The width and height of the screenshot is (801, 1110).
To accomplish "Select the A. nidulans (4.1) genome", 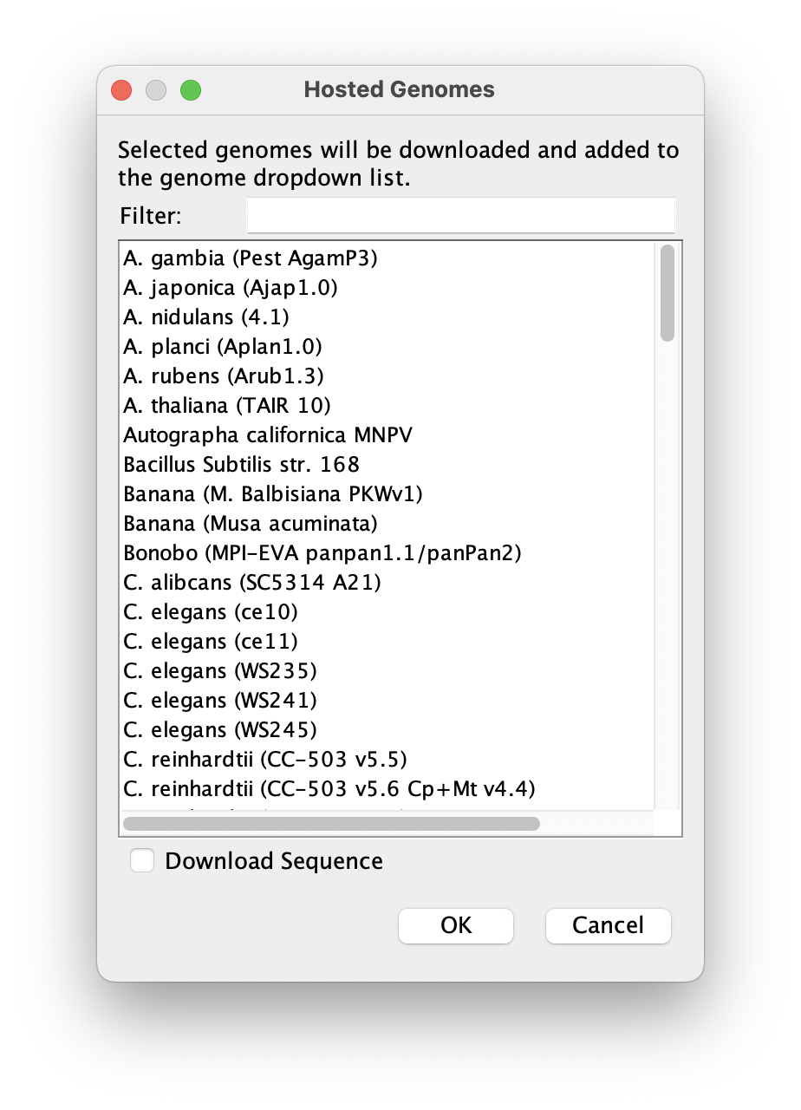I will point(205,317).
